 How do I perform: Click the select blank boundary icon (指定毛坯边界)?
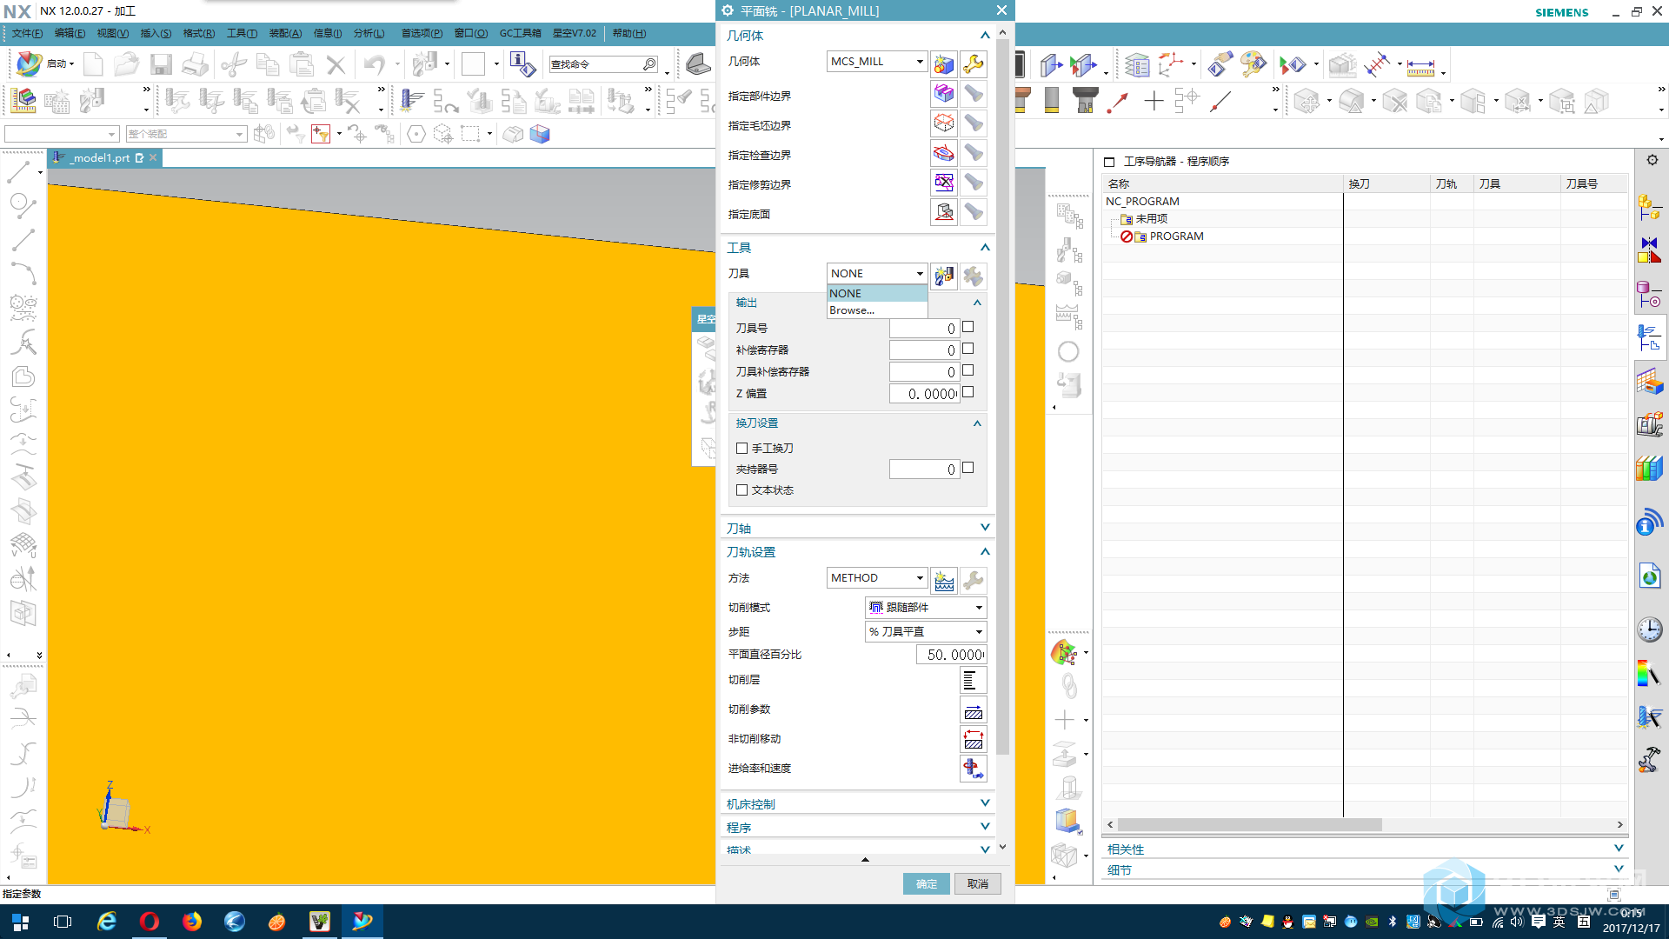click(944, 123)
